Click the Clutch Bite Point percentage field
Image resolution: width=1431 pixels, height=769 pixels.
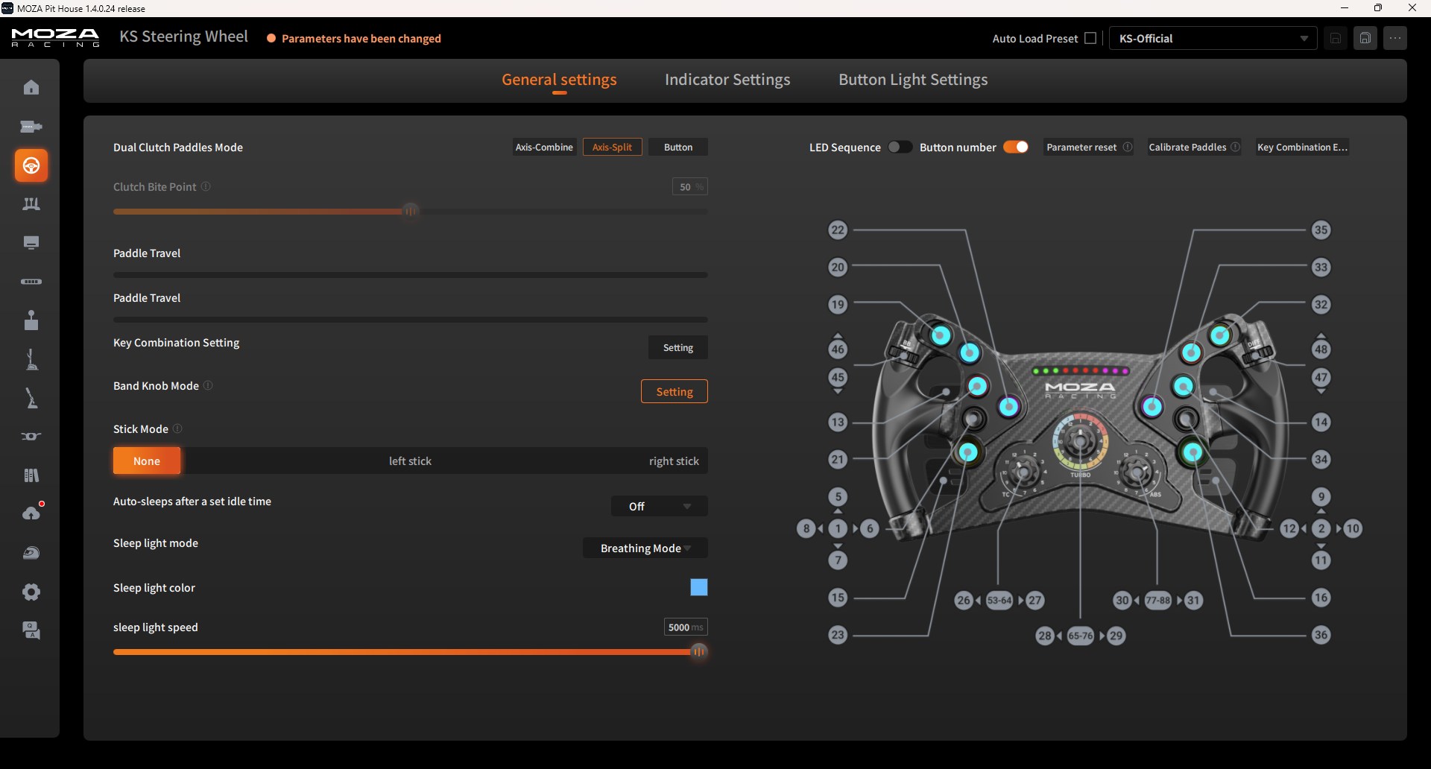coord(690,186)
